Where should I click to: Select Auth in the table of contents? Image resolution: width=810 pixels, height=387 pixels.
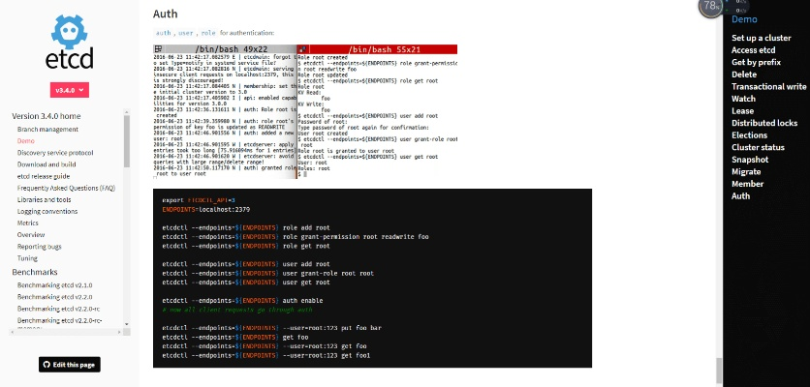tap(740, 195)
